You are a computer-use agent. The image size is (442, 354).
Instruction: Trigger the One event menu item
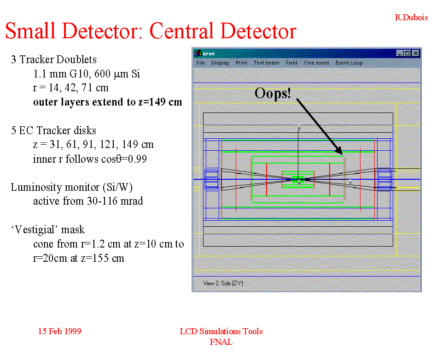tap(316, 63)
